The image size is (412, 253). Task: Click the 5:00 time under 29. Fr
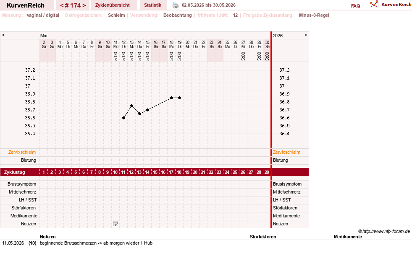(x=259, y=56)
